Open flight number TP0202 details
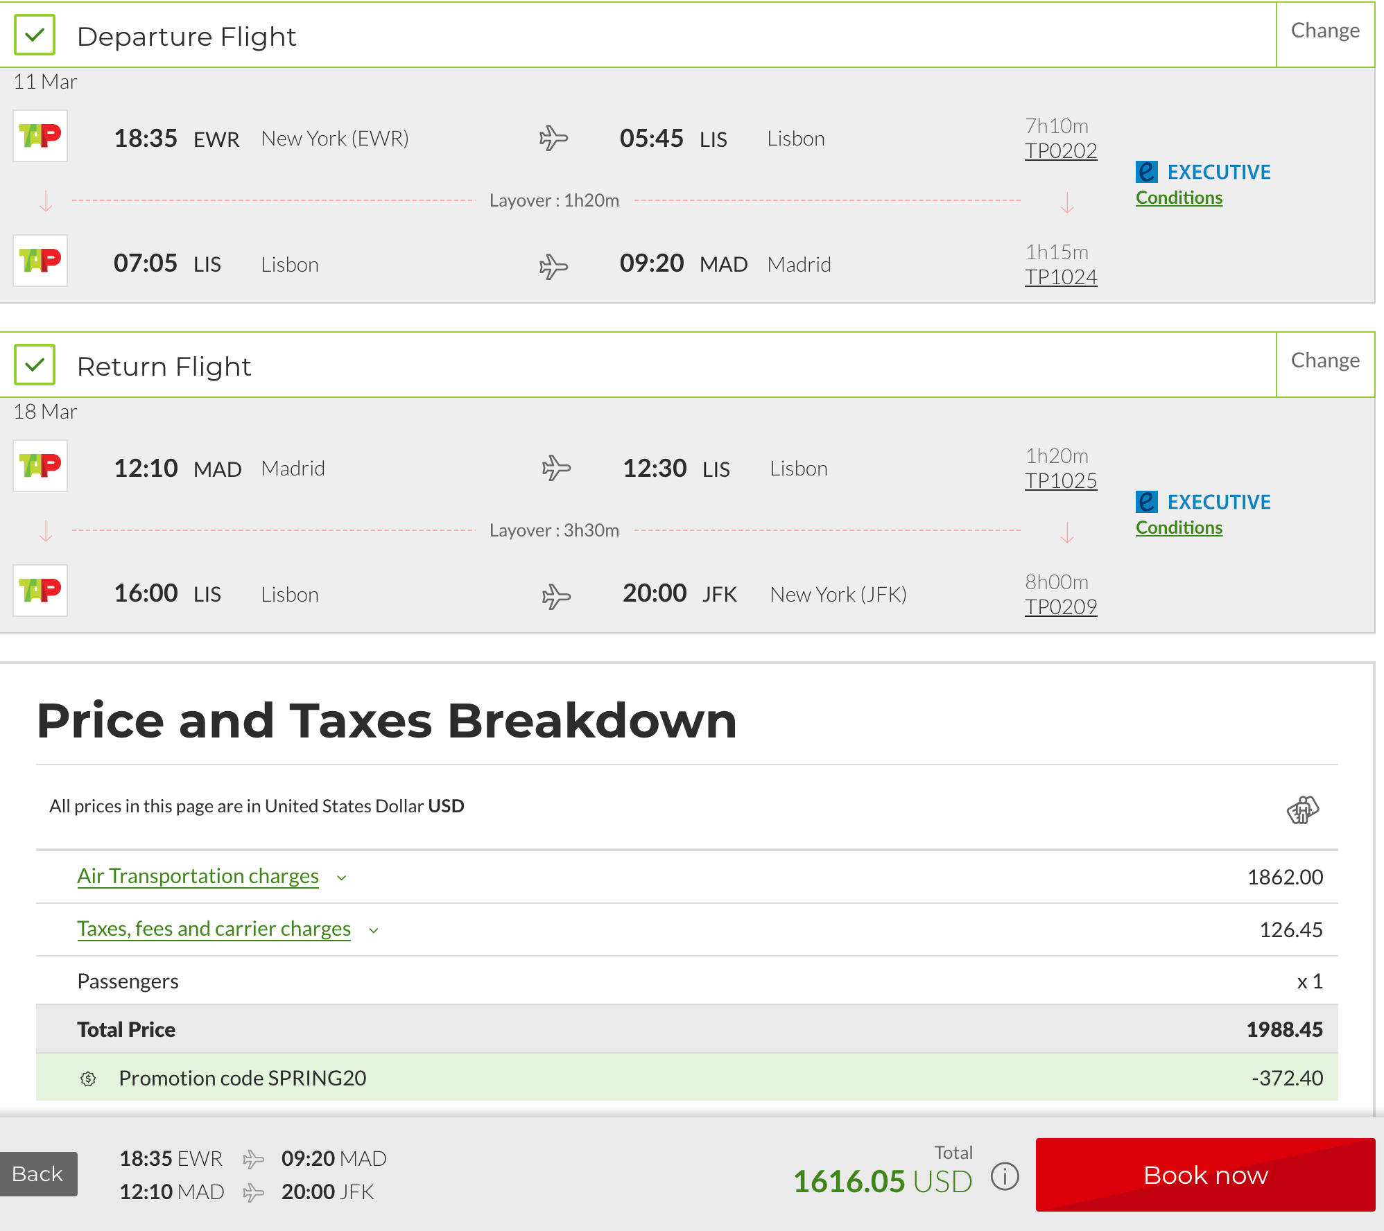 [1060, 151]
